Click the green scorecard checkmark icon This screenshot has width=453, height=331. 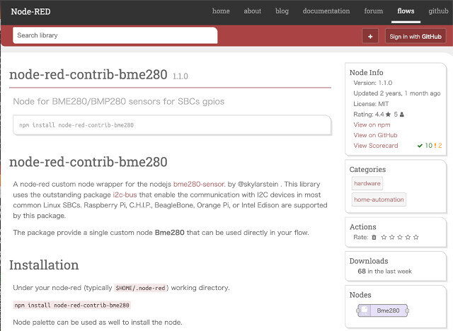pos(420,146)
